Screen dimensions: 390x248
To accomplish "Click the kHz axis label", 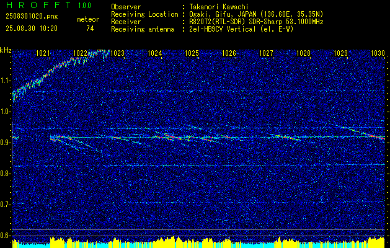I will pos(6,50).
